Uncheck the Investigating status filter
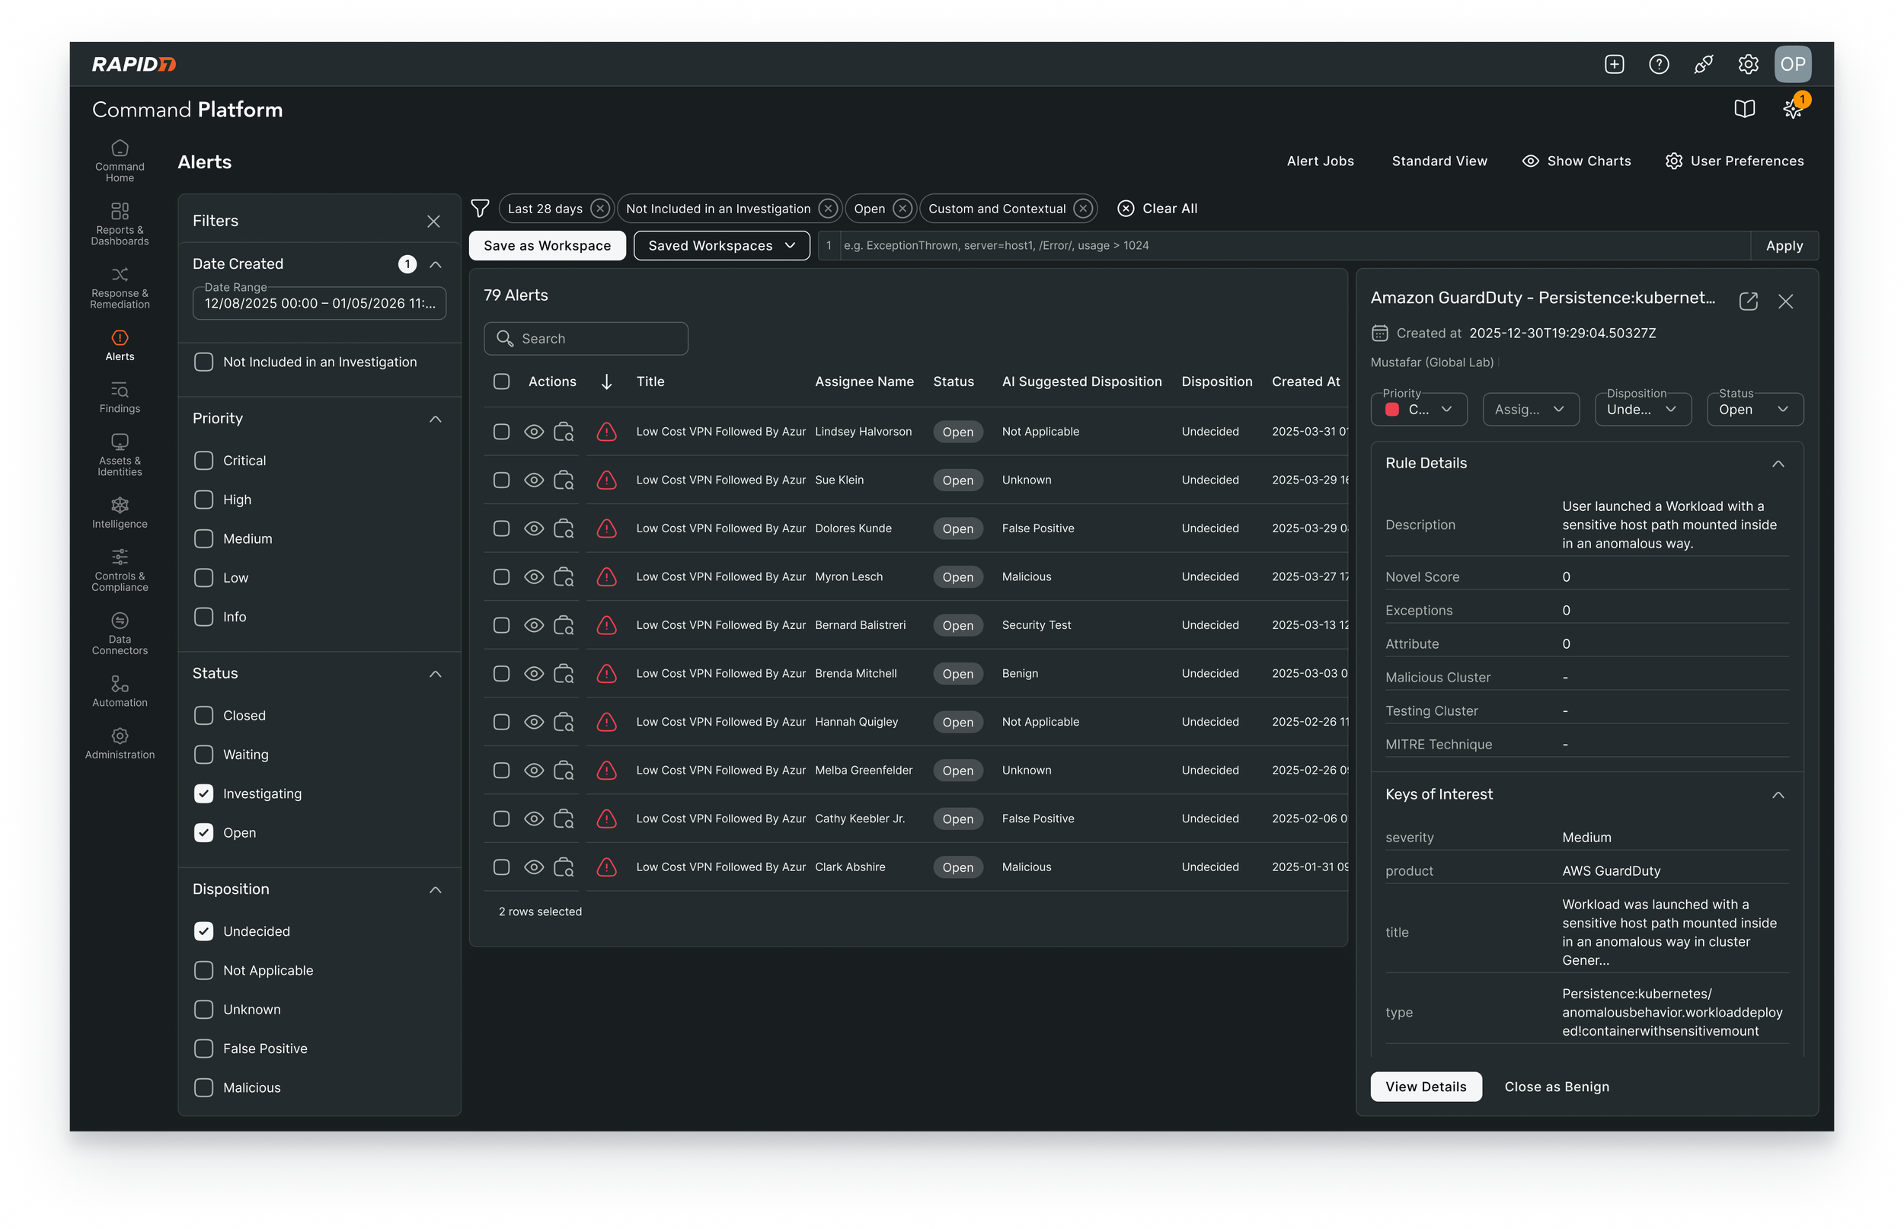This screenshot has width=1904, height=1229. [204, 793]
